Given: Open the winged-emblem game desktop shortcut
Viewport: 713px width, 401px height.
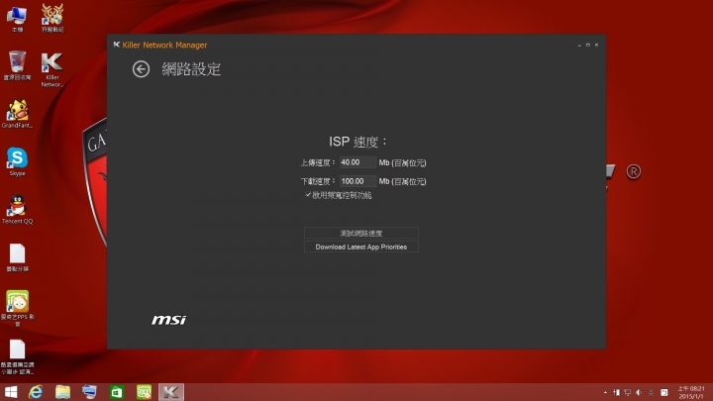Looking at the screenshot, I should [52, 18].
